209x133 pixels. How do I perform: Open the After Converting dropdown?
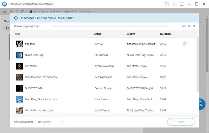pos(50,122)
